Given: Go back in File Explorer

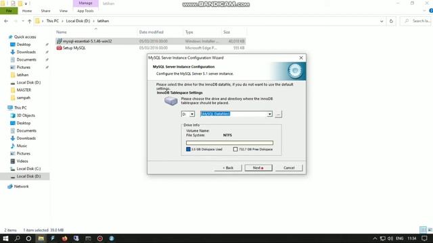Looking at the screenshot, I should point(6,21).
